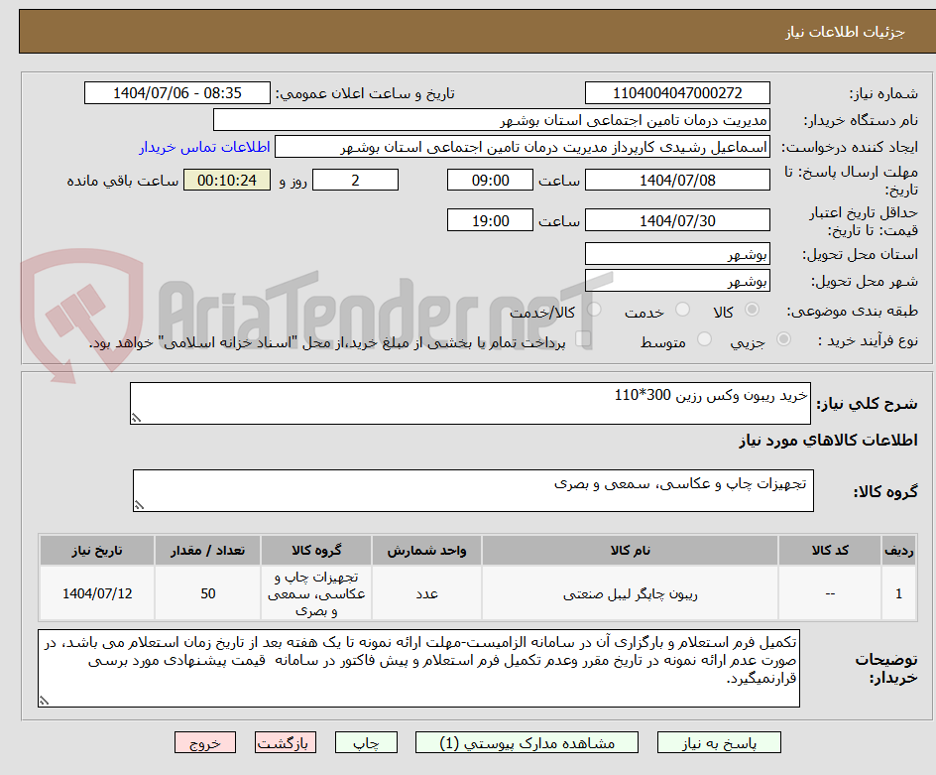
Task: Click the buyer organization name field
Action: coord(491,120)
